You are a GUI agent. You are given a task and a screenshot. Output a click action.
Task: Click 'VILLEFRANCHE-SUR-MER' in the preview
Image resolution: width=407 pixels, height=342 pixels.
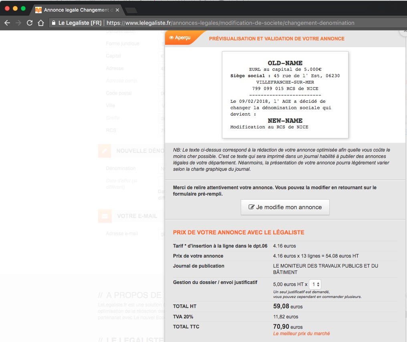[285, 82]
